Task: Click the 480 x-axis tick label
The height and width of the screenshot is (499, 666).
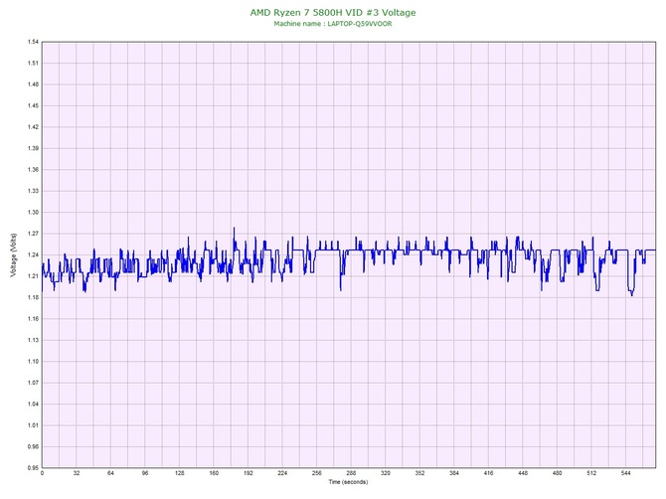Action: [558, 473]
